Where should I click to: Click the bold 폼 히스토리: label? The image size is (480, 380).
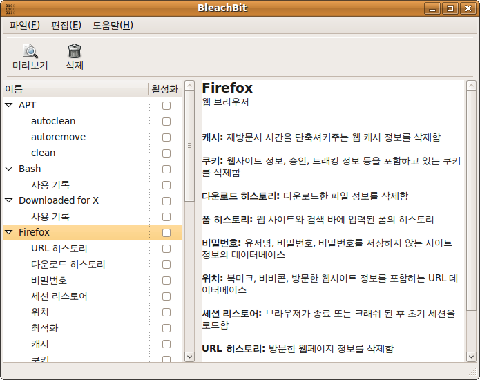227,220
